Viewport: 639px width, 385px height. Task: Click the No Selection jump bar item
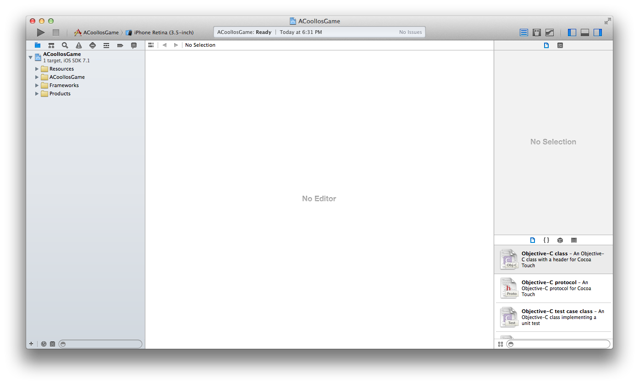[200, 45]
